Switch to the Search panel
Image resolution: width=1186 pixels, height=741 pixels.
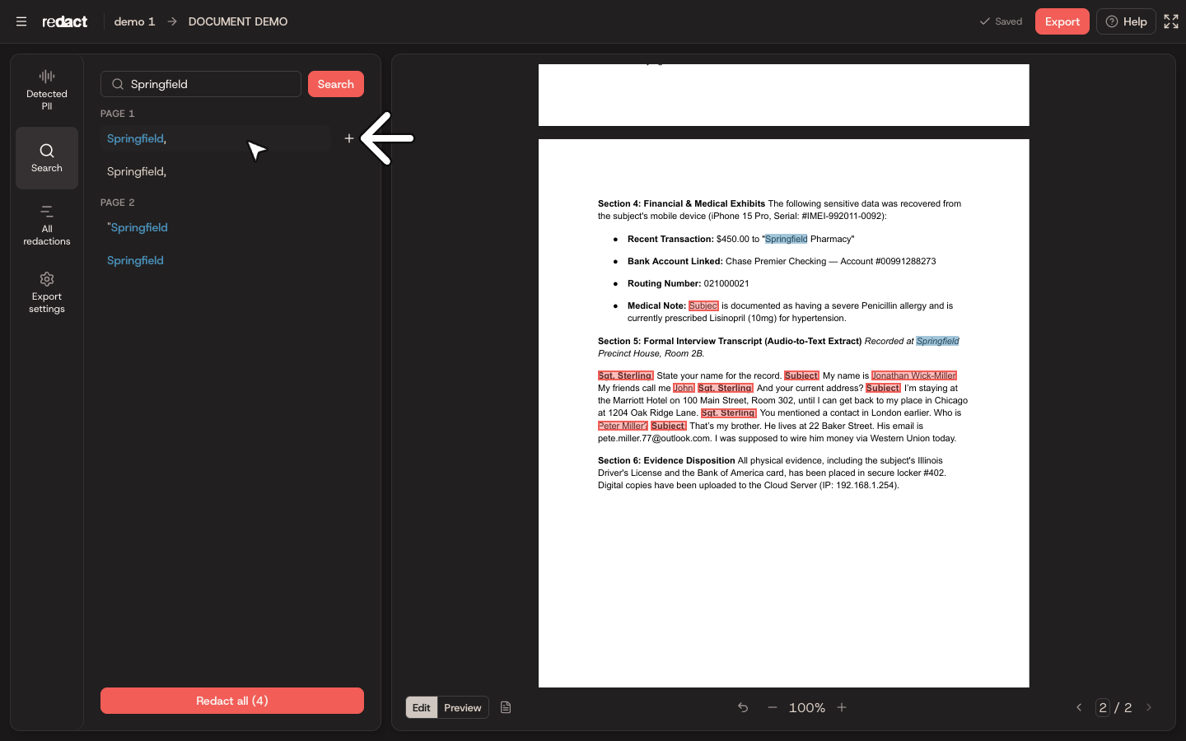click(x=47, y=157)
